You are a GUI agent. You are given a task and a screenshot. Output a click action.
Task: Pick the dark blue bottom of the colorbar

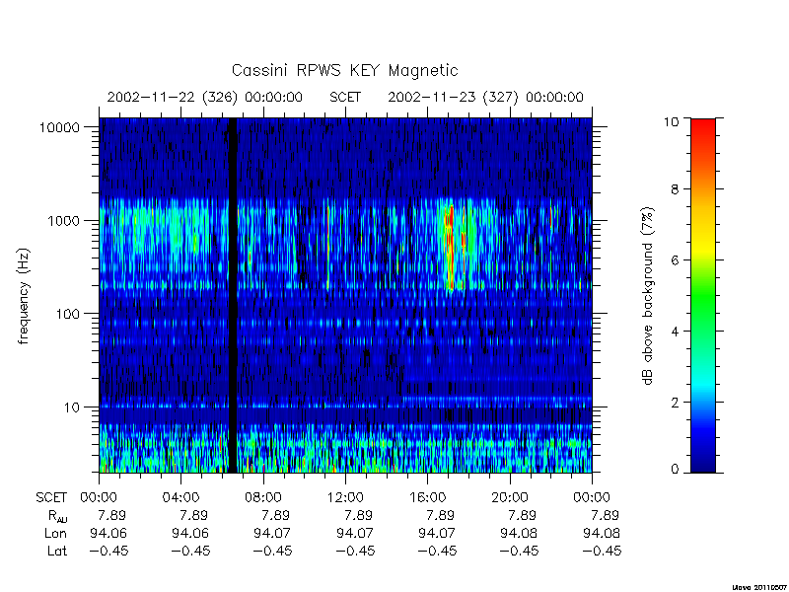click(x=703, y=461)
